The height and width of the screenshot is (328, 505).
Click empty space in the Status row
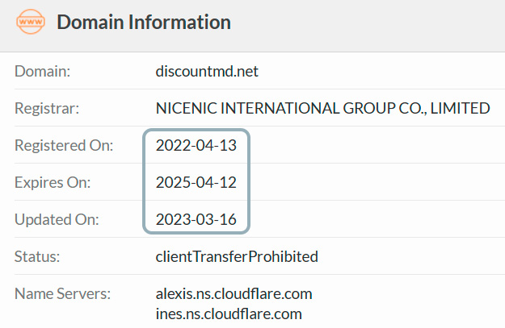pyautogui.click(x=409, y=257)
